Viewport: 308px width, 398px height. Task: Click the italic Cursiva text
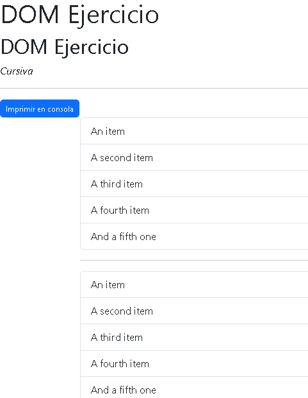tap(17, 71)
